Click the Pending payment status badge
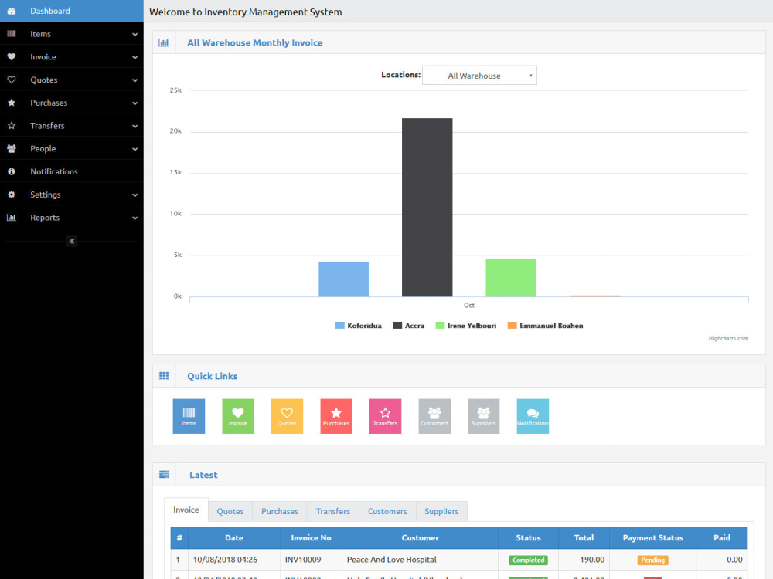This screenshot has height=579, width=773. 651,559
